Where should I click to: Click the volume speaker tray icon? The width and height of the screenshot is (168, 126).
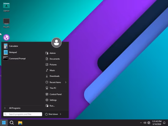[x=145, y=123]
